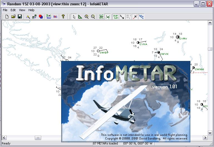Screen dimensions: 214x147
Task: Select the green triangle measure tool
Action: 80,17
